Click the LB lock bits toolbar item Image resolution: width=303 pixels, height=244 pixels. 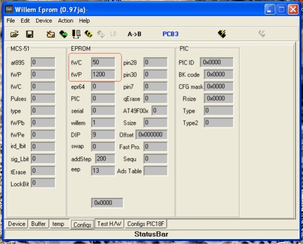click(113, 34)
